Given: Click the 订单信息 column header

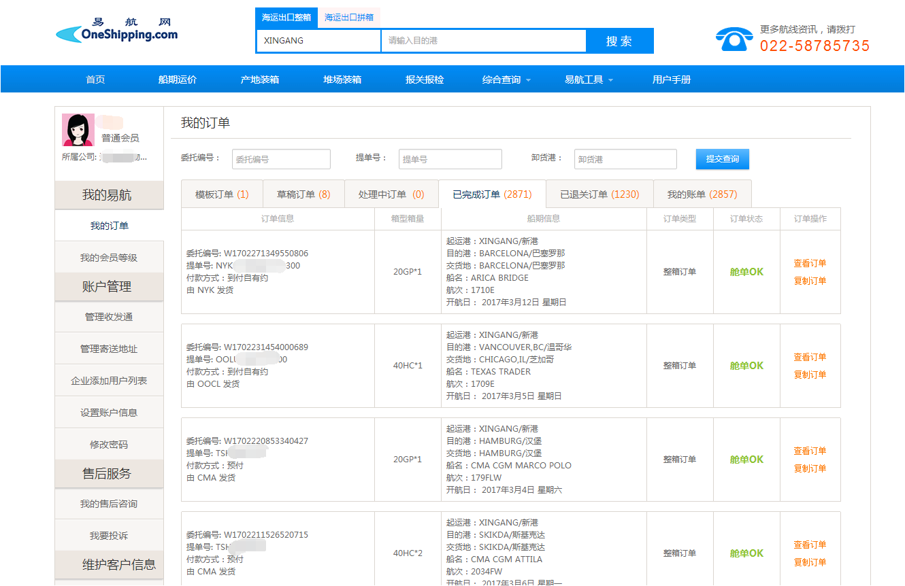Looking at the screenshot, I should [278, 219].
